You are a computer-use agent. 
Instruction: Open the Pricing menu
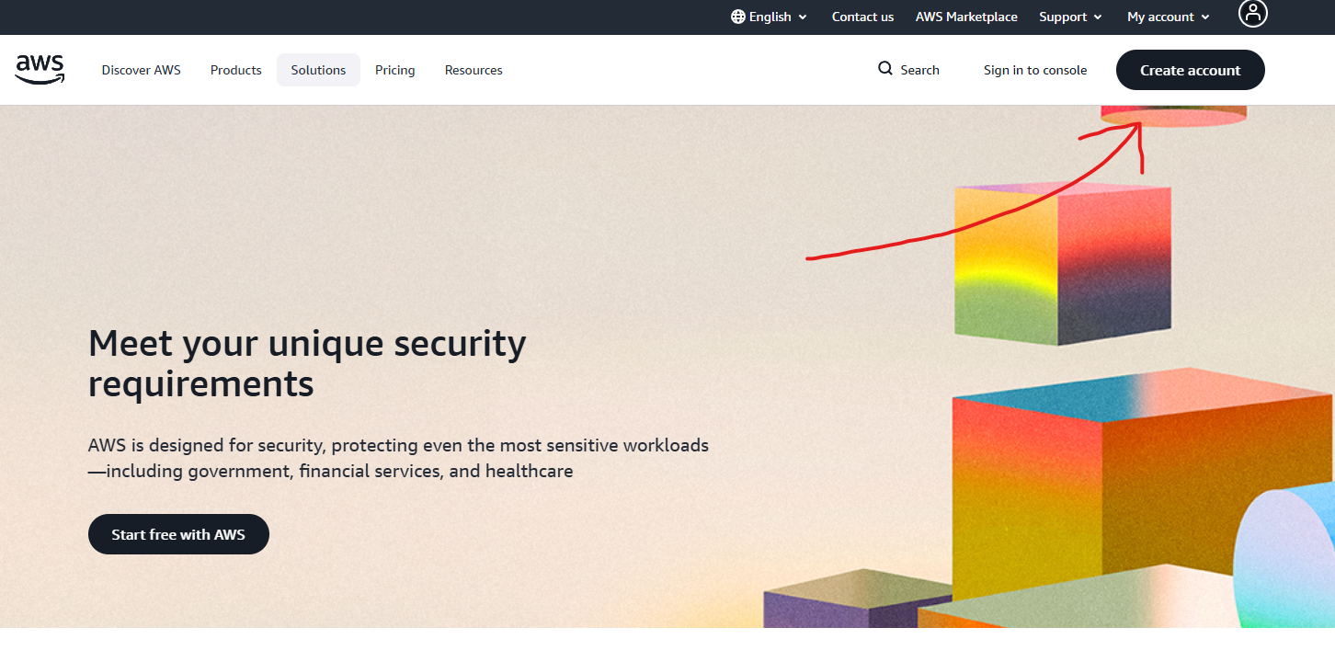[x=395, y=70]
